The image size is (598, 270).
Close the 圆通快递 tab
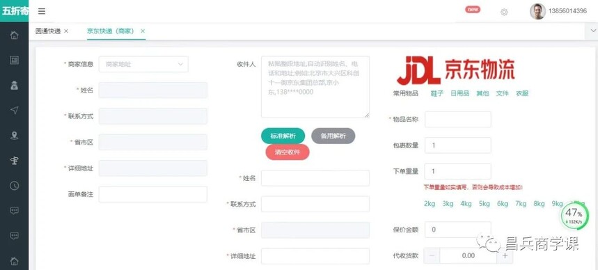click(66, 31)
